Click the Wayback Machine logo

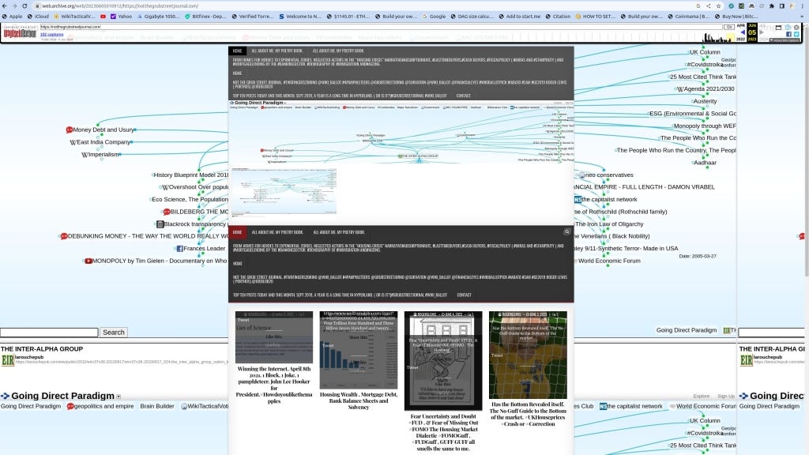click(x=20, y=33)
